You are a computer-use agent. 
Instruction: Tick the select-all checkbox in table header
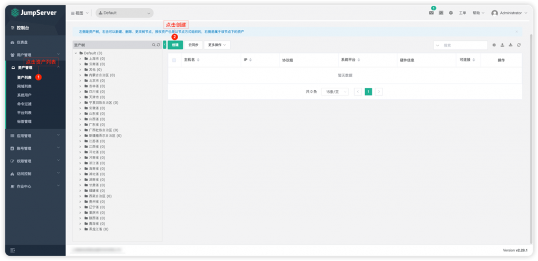pyautogui.click(x=174, y=60)
